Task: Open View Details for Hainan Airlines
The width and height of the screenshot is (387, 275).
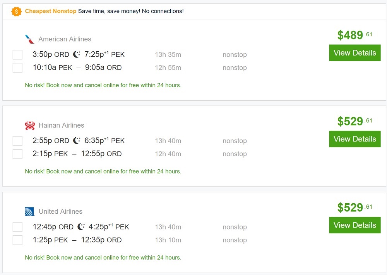Action: (x=355, y=139)
